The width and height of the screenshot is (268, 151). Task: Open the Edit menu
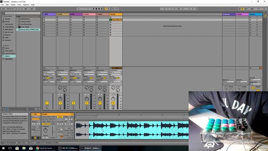[7, 5]
